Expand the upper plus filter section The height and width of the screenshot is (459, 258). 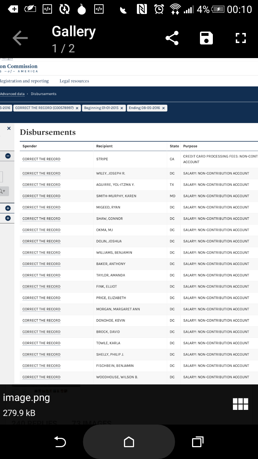click(8, 208)
